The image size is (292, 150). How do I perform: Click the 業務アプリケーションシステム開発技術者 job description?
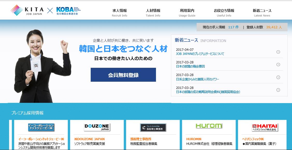pyautogui.click(x=41, y=146)
